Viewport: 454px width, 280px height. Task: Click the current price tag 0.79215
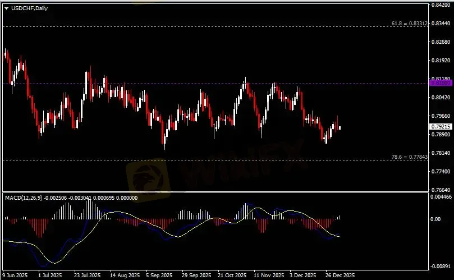click(441, 127)
